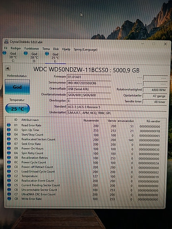Open the Sprog (Language) menu
Screen dimensions: 172x229
point(85,49)
